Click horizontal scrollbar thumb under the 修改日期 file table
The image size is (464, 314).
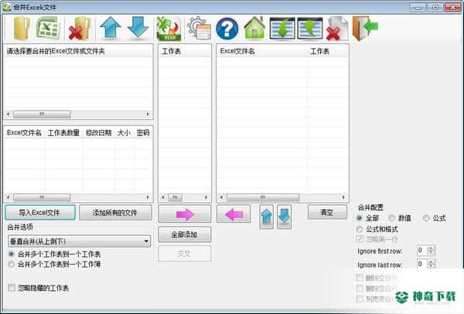(x=42, y=197)
